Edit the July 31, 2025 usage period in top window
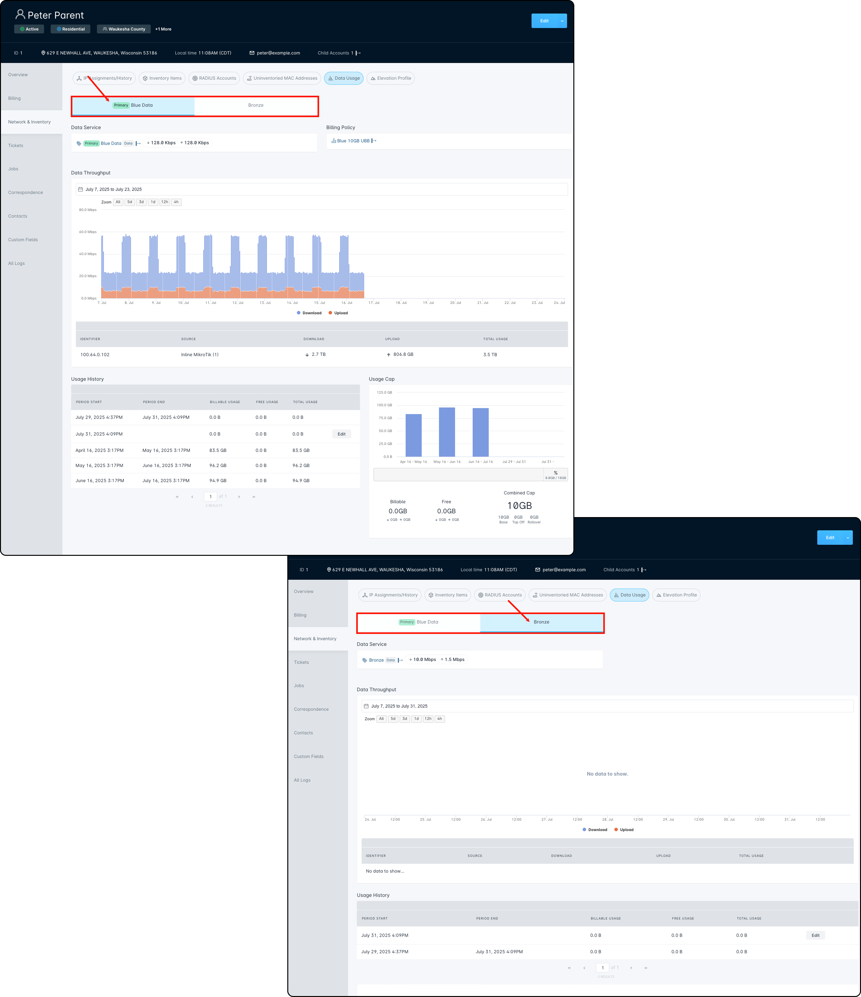Viewport: 861px width, 997px height. [x=341, y=434]
